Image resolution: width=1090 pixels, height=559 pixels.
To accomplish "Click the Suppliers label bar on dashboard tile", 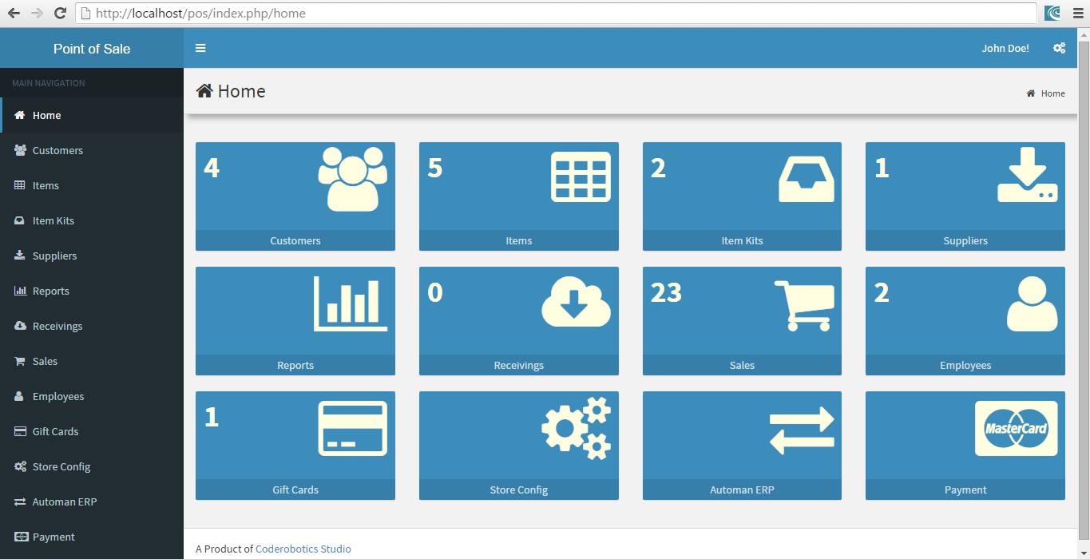I will tap(965, 240).
